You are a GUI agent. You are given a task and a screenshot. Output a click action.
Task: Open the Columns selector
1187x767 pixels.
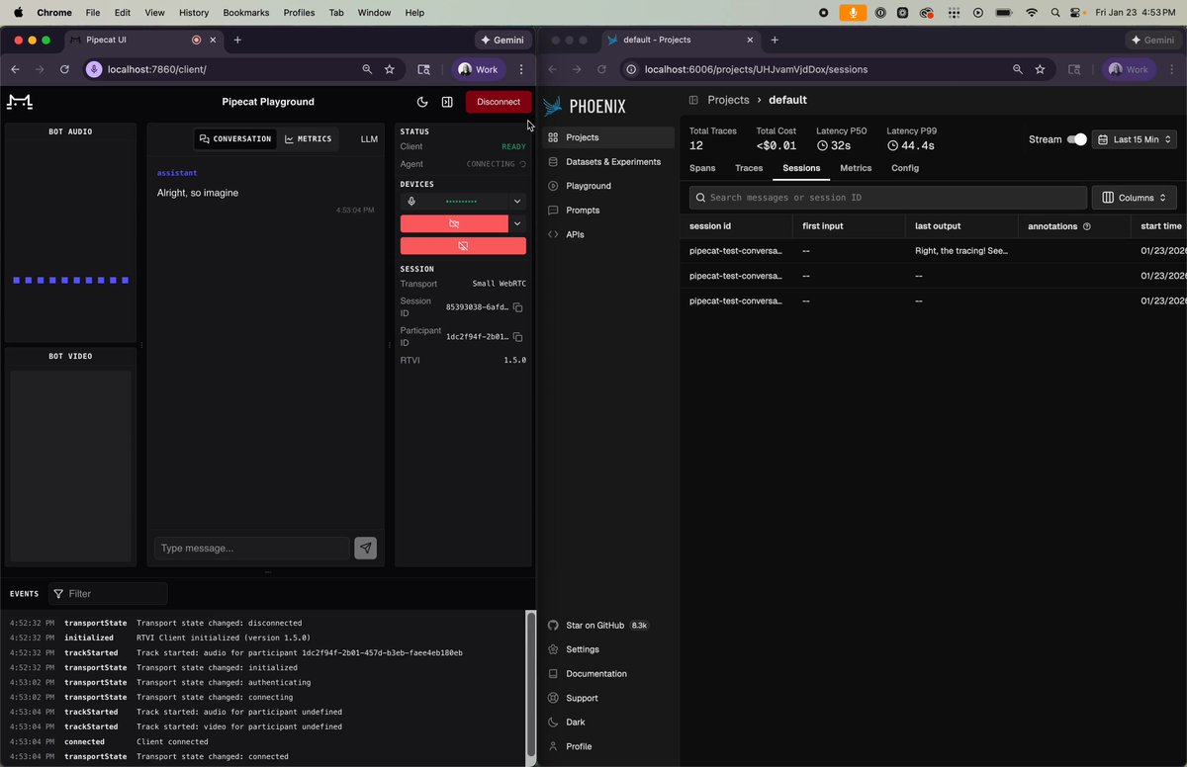[1135, 198]
